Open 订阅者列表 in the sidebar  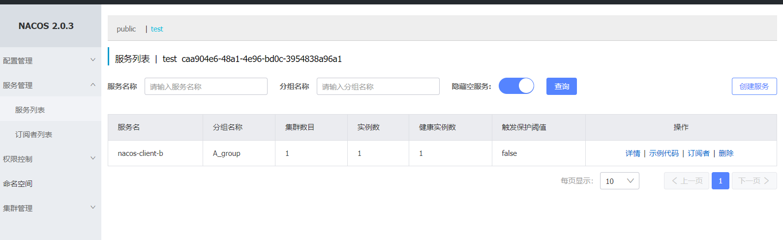[33, 134]
